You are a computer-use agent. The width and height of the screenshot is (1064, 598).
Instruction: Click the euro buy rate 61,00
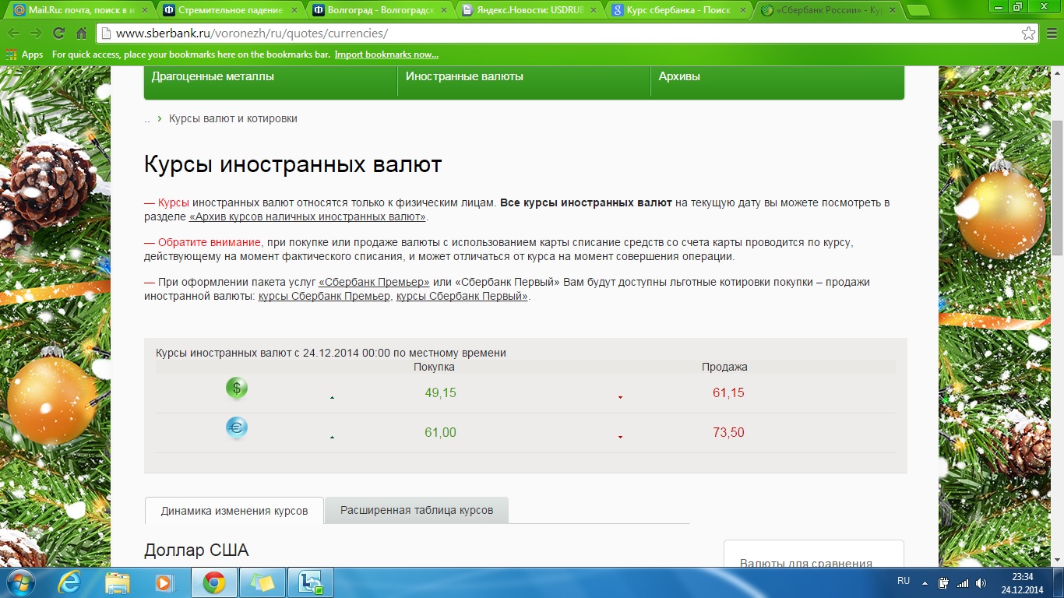pos(440,433)
